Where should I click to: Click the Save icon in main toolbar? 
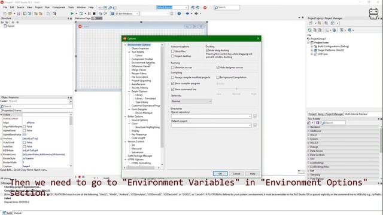pyautogui.click(x=19, y=14)
